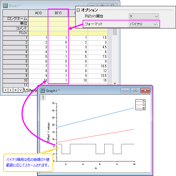Add a new sheet with plus button
This screenshot has width=176, height=176.
[16, 90]
